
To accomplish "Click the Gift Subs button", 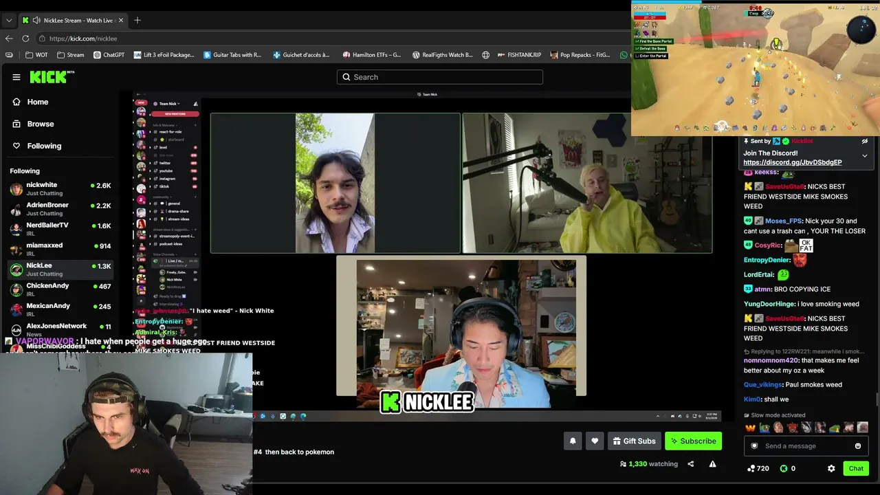I will click(635, 441).
